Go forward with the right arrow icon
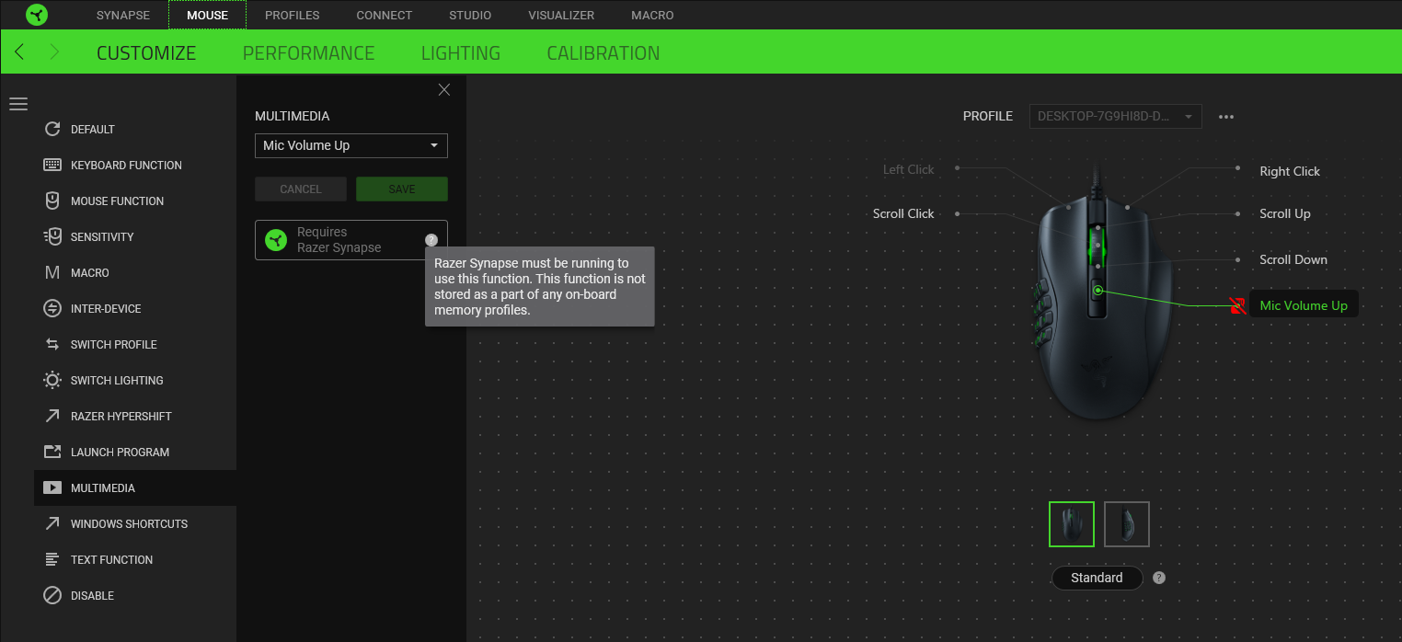 pos(54,52)
